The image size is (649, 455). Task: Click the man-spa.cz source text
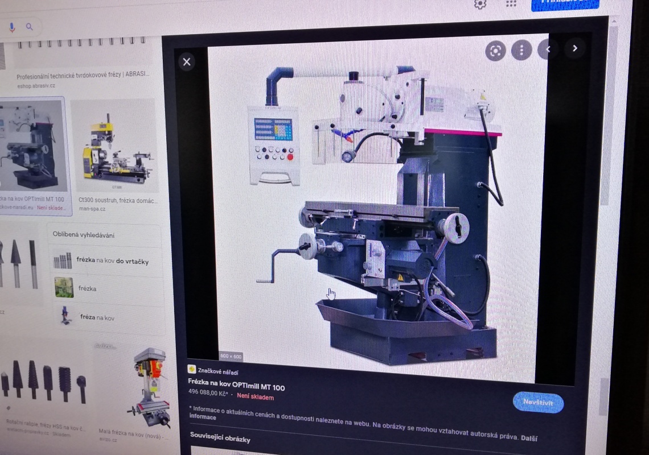point(92,209)
